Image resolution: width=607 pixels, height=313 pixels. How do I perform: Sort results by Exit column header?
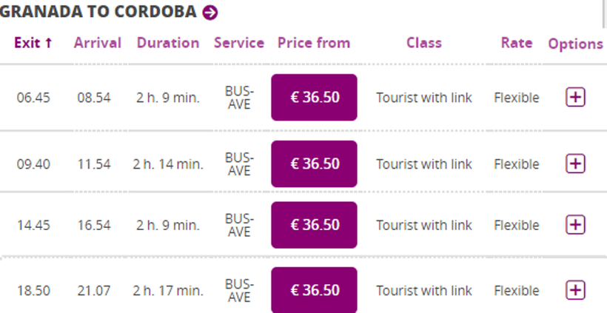(33, 43)
